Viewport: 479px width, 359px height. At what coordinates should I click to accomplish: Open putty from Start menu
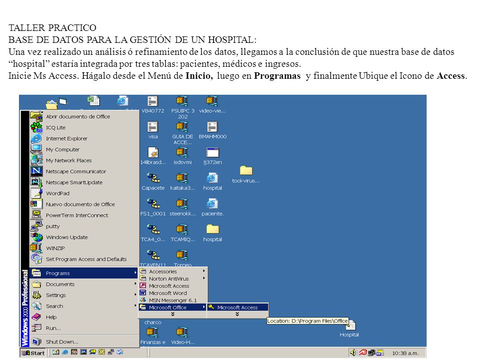[x=84, y=226]
